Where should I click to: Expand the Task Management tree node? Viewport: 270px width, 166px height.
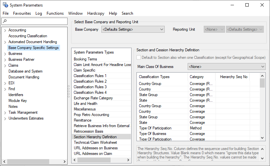coord(5,113)
